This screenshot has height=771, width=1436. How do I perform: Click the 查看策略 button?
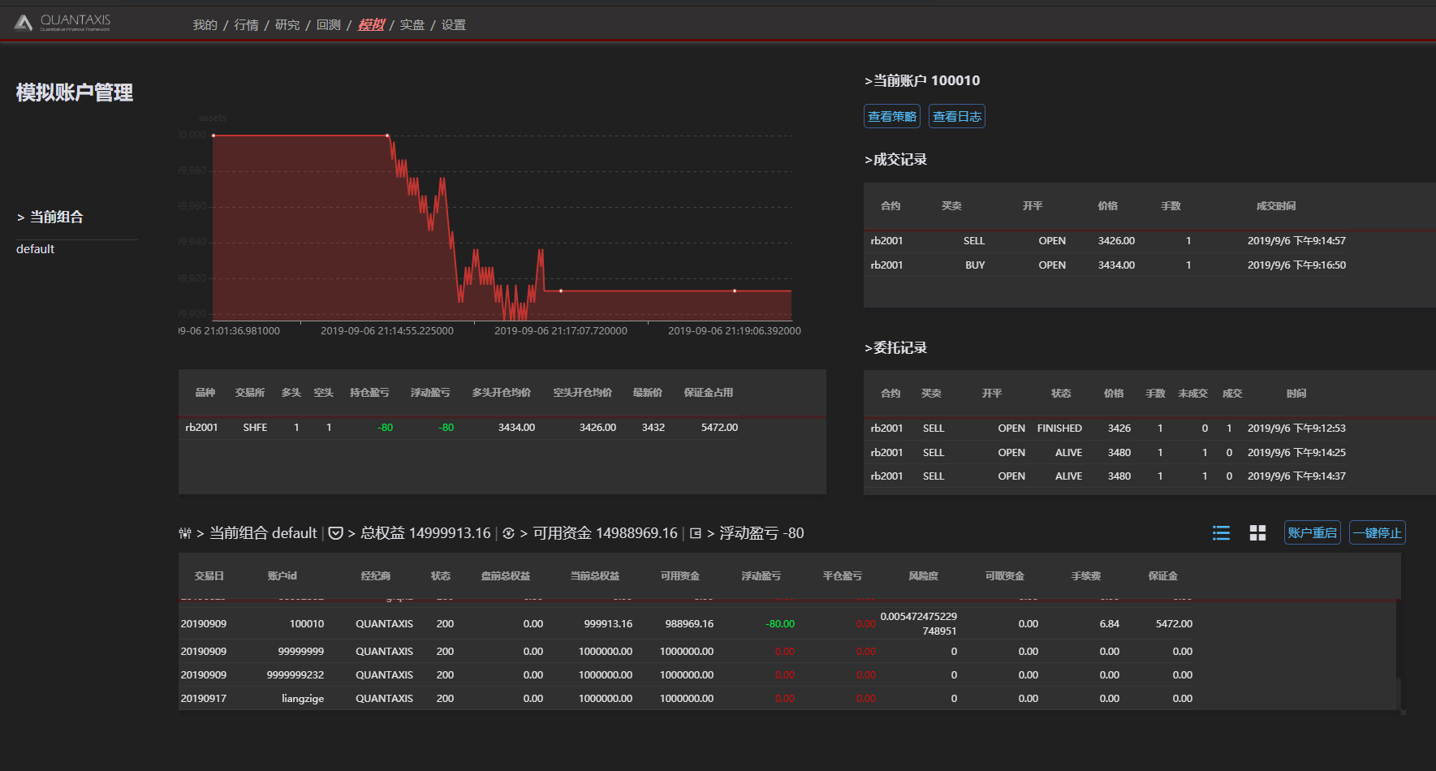point(892,116)
